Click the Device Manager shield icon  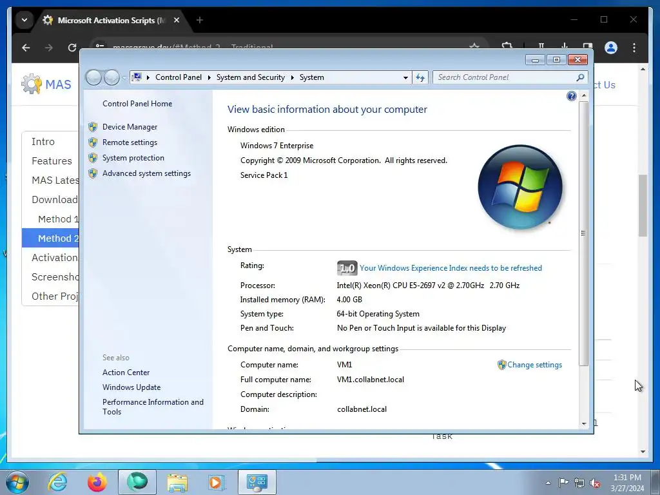click(93, 127)
